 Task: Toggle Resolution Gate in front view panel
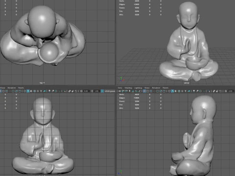(x=6, y=91)
